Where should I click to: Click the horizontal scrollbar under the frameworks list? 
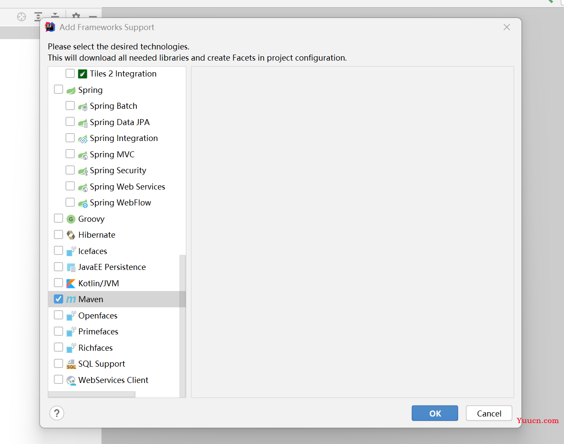click(92, 395)
